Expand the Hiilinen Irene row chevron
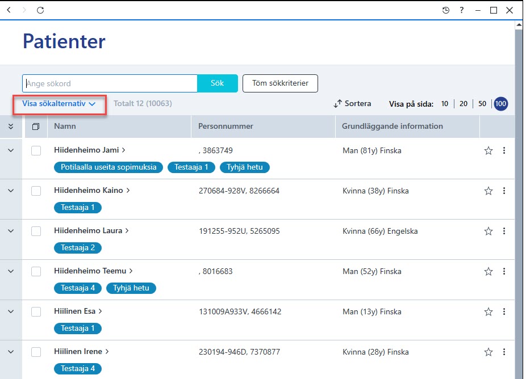This screenshot has height=379, width=526. click(11, 352)
